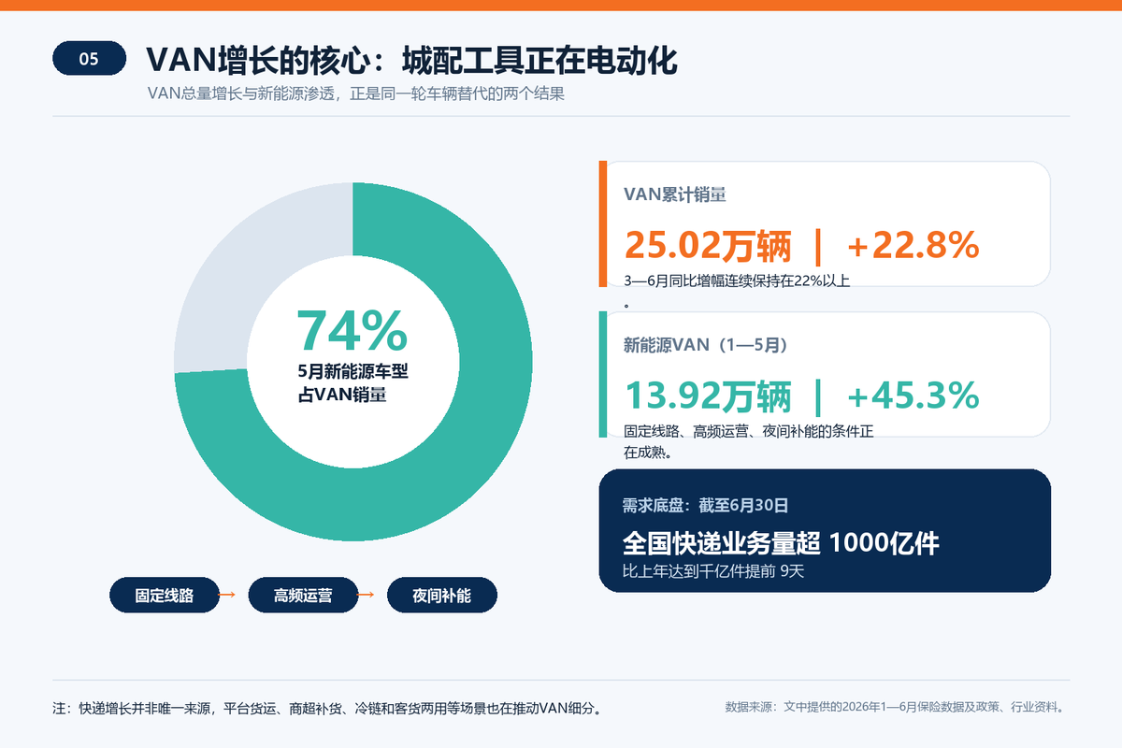Select the subtitle starting 'VAN总量增长与新能源渗透'
Image resolution: width=1122 pixels, height=748 pixels.
[355, 93]
